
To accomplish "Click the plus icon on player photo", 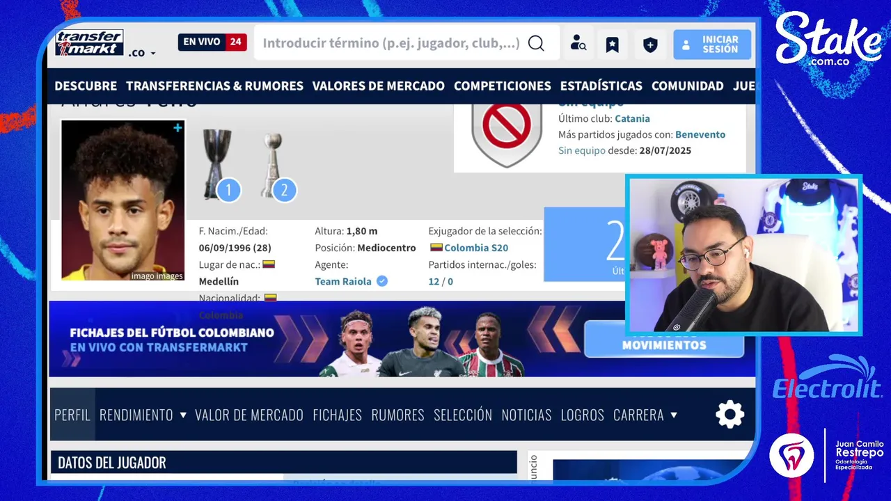I will 178,128.
